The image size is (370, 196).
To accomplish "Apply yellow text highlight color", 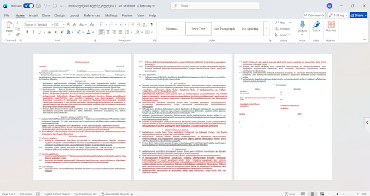I will click(x=78, y=32).
